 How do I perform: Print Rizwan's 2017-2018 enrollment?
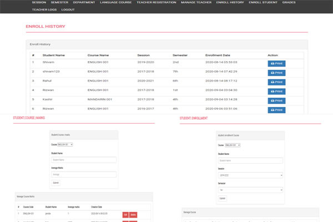tap(276, 91)
